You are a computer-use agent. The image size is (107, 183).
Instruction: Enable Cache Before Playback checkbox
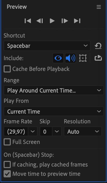7,69
